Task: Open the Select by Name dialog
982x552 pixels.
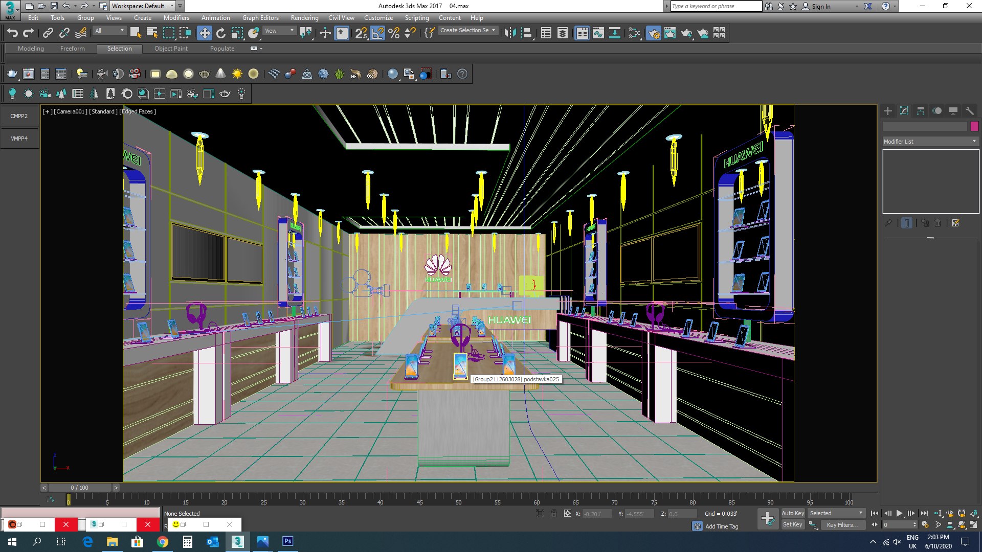Action: click(152, 33)
